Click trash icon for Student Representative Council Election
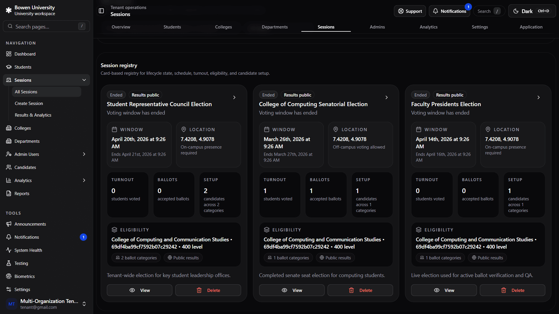Viewport: 559px width, 314px height. tap(199, 290)
